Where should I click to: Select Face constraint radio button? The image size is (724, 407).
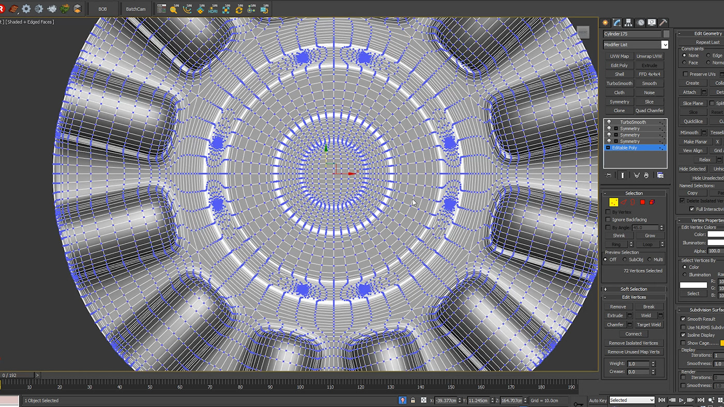(684, 62)
